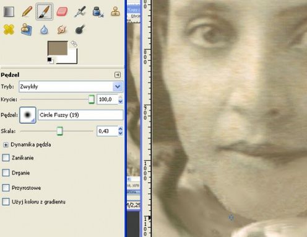Decrease Skala value with down arrow
The width and height of the screenshot is (307, 237).
(121, 133)
